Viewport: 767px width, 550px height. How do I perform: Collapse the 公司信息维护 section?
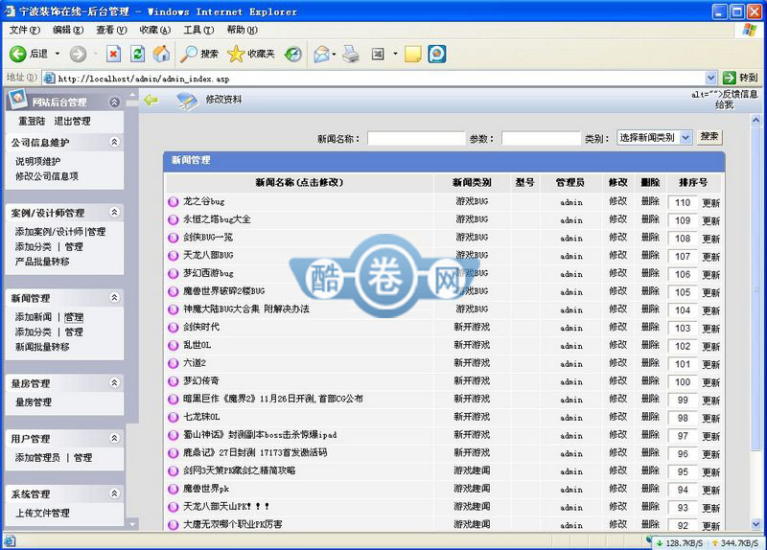pyautogui.click(x=114, y=142)
